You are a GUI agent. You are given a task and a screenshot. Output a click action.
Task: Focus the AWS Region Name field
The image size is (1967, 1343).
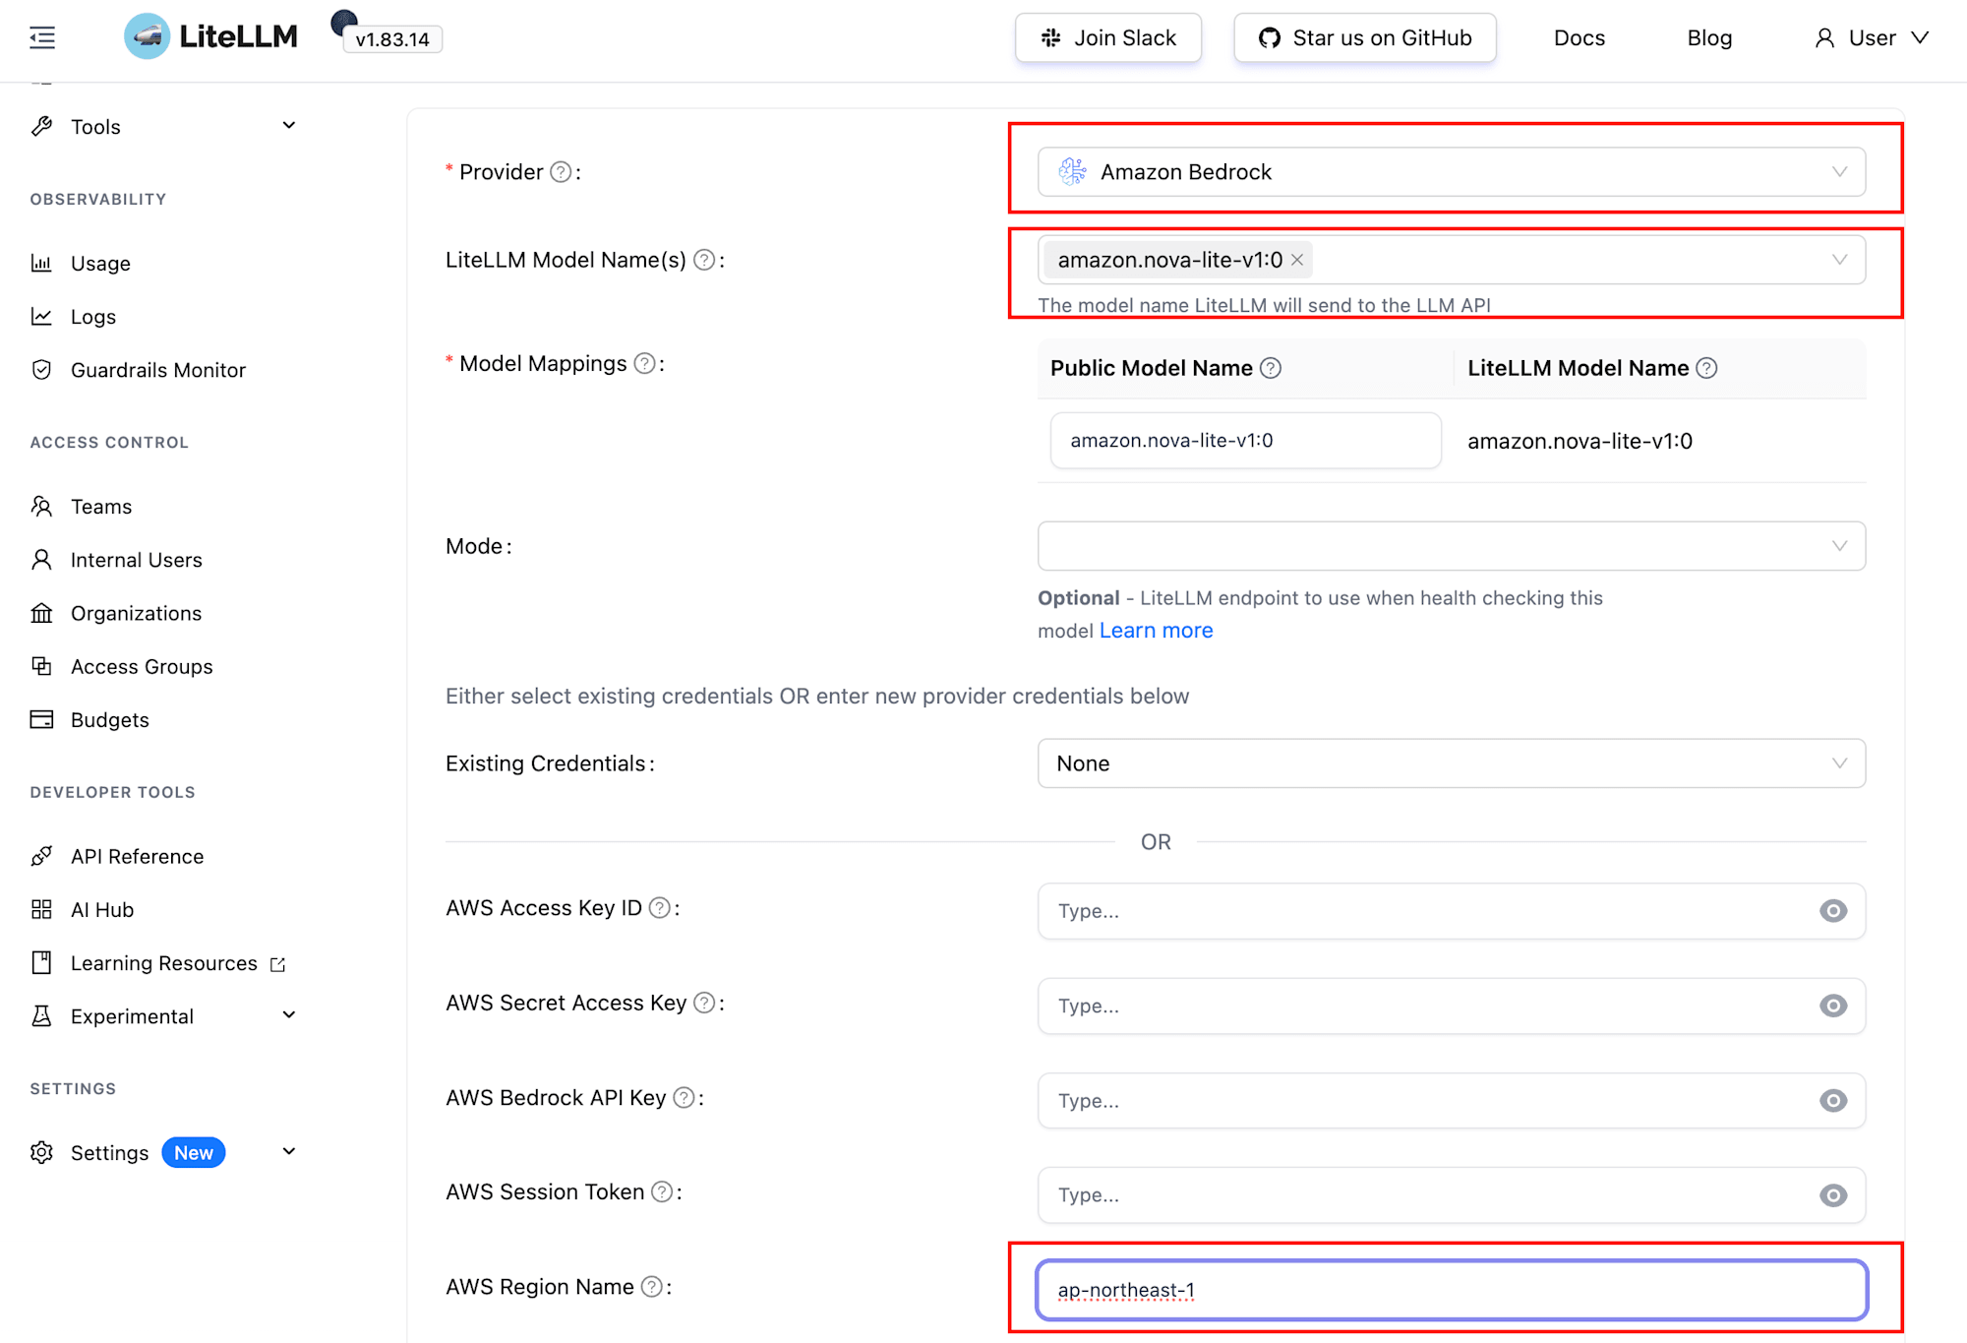[1452, 1290]
